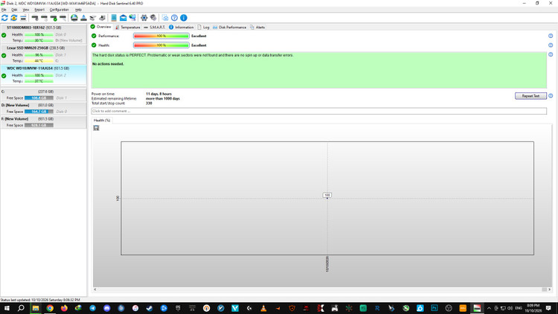558x314 pixels.
Task: Open the Windows Start menu
Action: pos(7,308)
